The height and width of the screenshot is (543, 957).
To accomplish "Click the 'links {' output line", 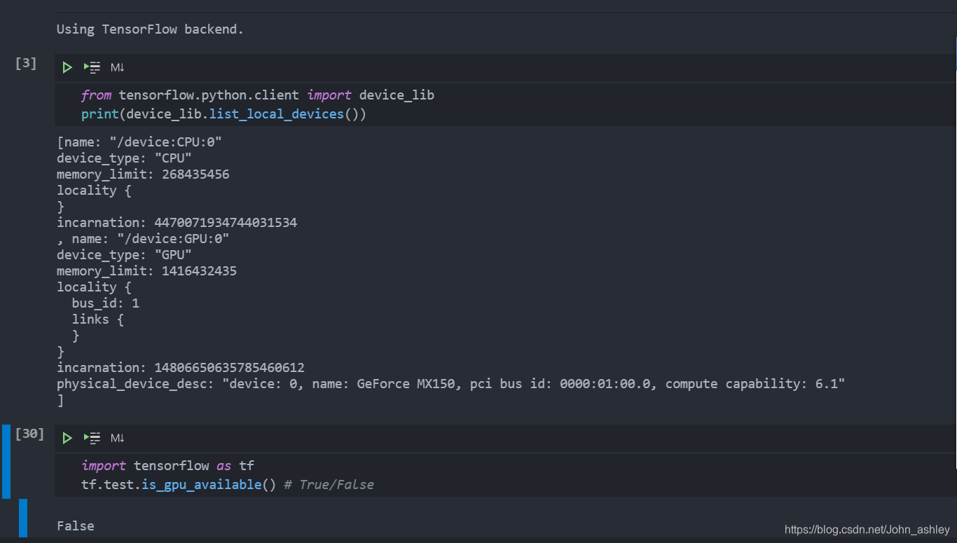I will (x=98, y=319).
